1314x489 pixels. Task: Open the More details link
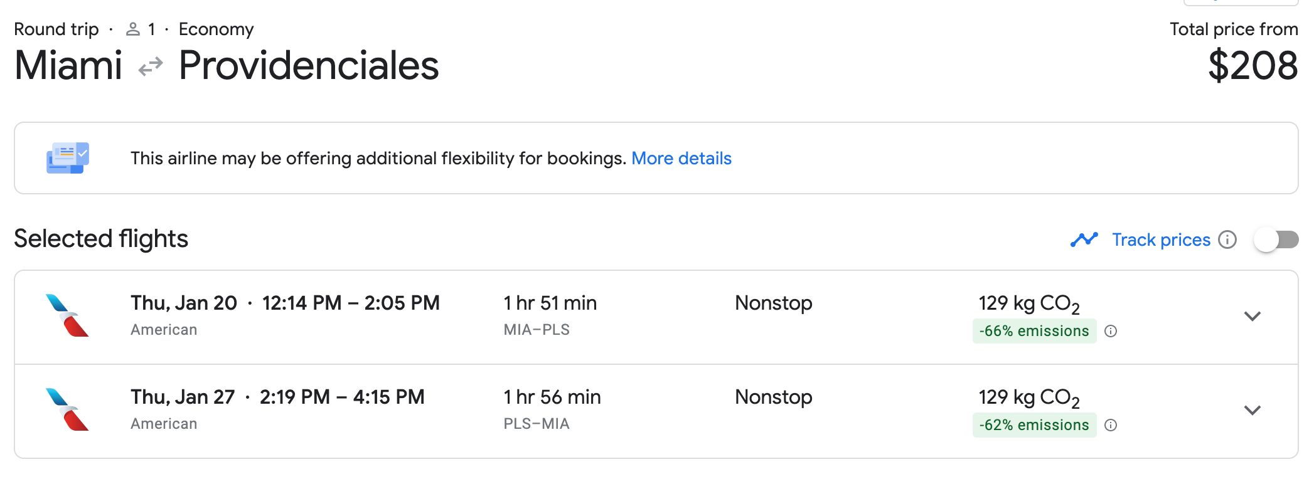pos(681,158)
